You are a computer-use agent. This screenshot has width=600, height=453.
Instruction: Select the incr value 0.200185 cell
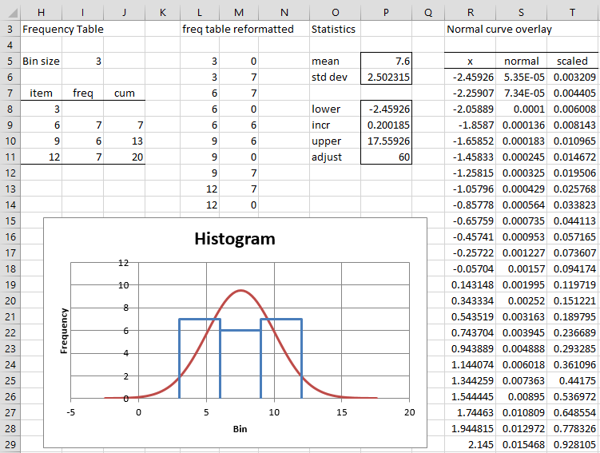click(386, 125)
